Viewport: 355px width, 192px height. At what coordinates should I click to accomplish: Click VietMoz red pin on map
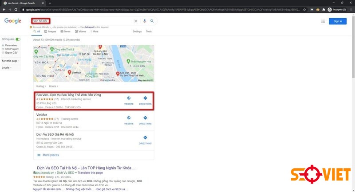pos(70,73)
